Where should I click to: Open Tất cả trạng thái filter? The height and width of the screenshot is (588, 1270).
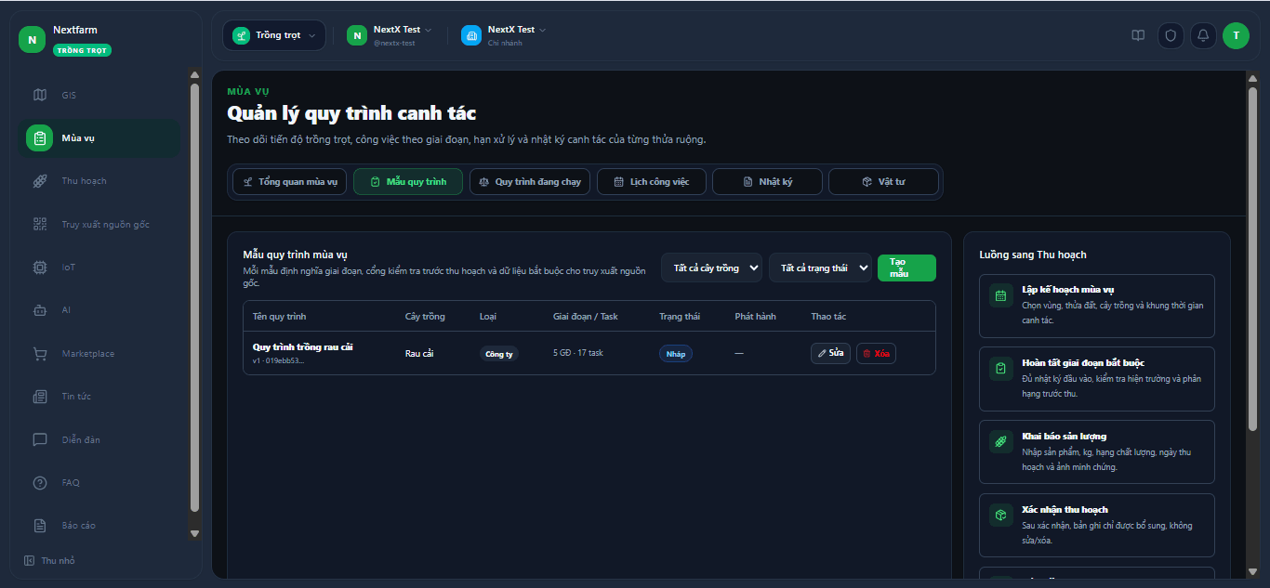[x=820, y=268]
